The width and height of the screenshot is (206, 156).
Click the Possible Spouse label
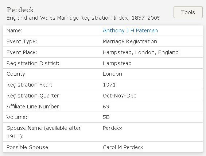pyautogui.click(x=28, y=147)
